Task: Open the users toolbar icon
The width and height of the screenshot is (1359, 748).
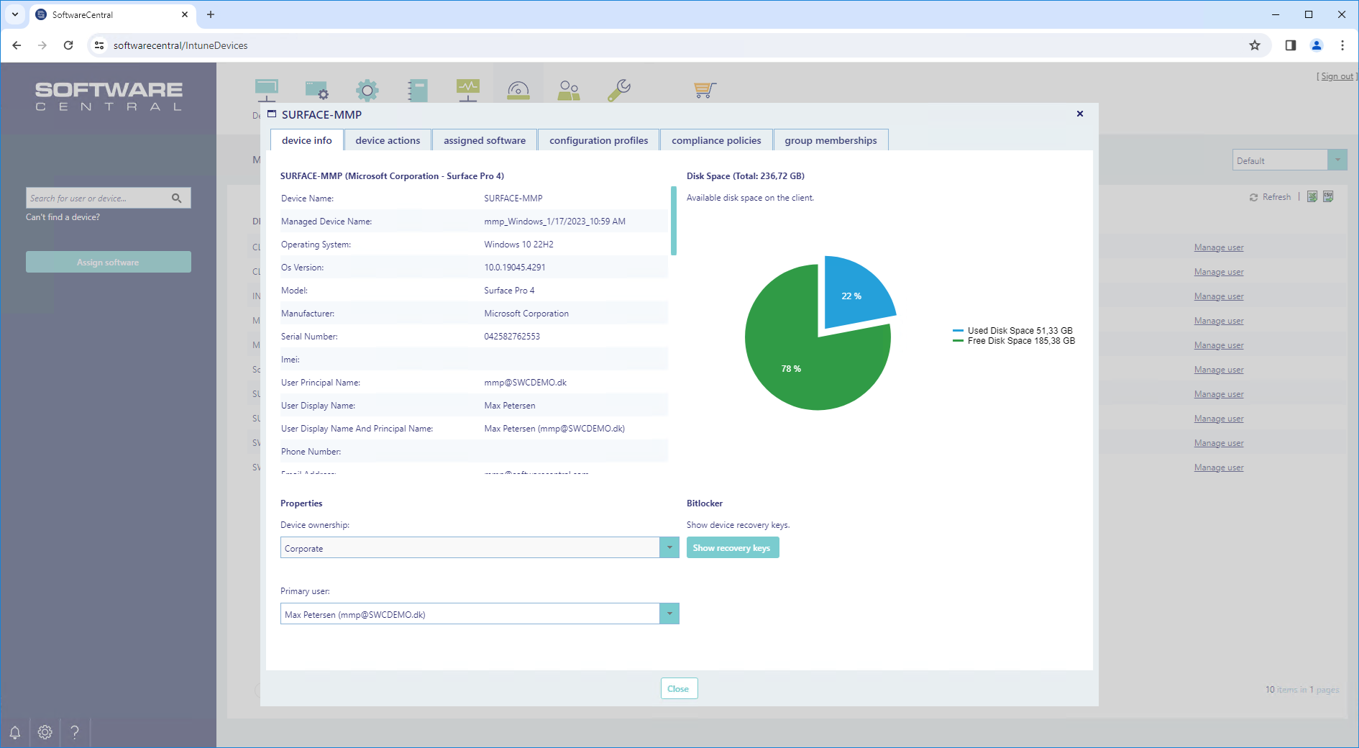Action: click(x=569, y=90)
